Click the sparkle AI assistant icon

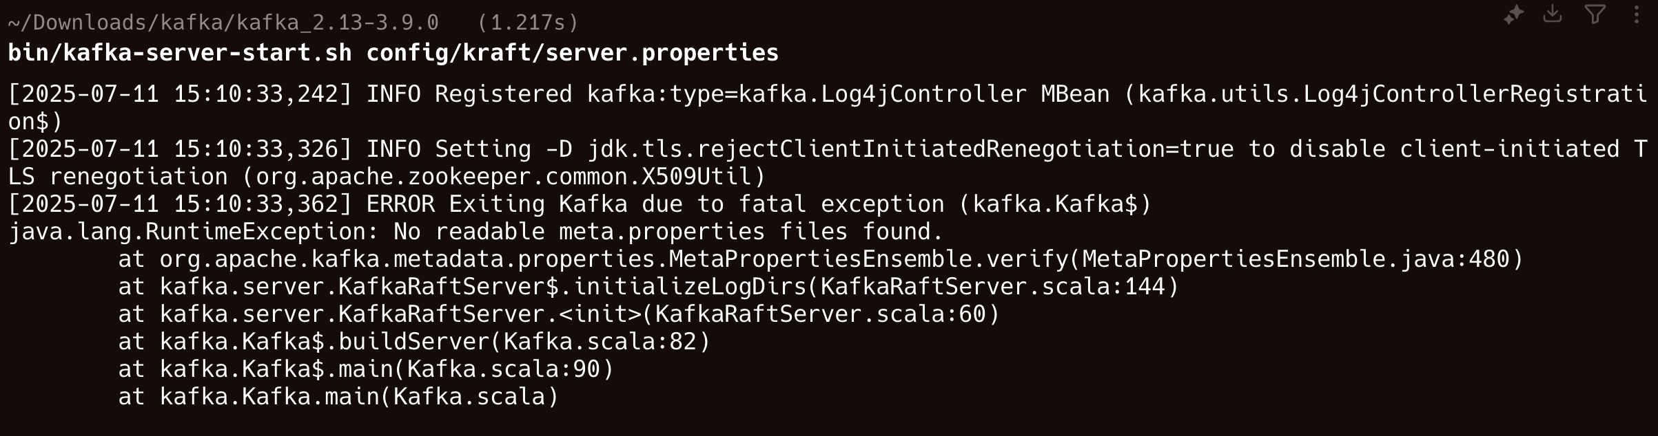1513,14
